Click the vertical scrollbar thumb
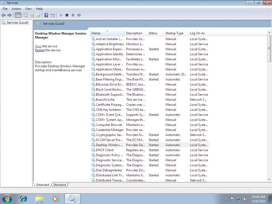 269,48
